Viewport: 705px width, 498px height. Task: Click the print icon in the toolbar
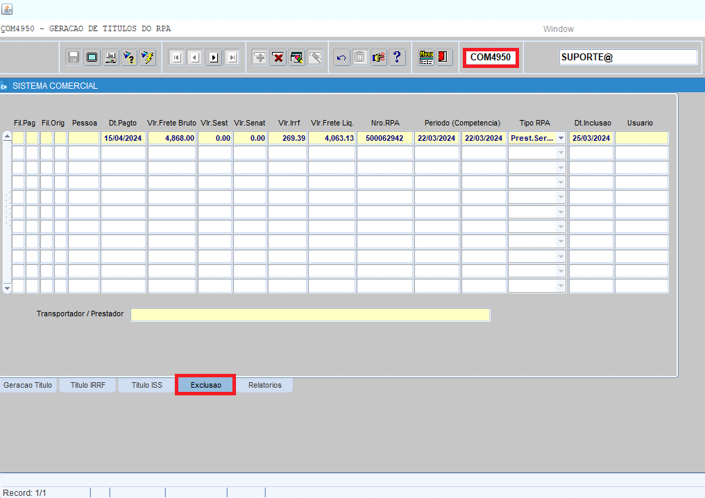110,58
